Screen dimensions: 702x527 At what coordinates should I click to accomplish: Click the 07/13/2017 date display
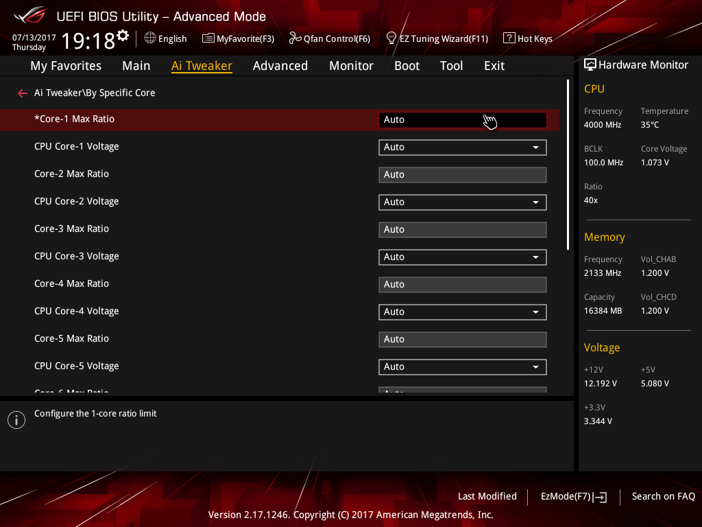pyautogui.click(x=34, y=38)
